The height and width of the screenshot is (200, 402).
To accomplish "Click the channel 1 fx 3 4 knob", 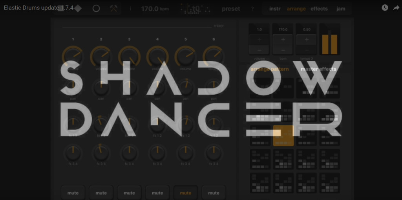I will pos(73,153).
